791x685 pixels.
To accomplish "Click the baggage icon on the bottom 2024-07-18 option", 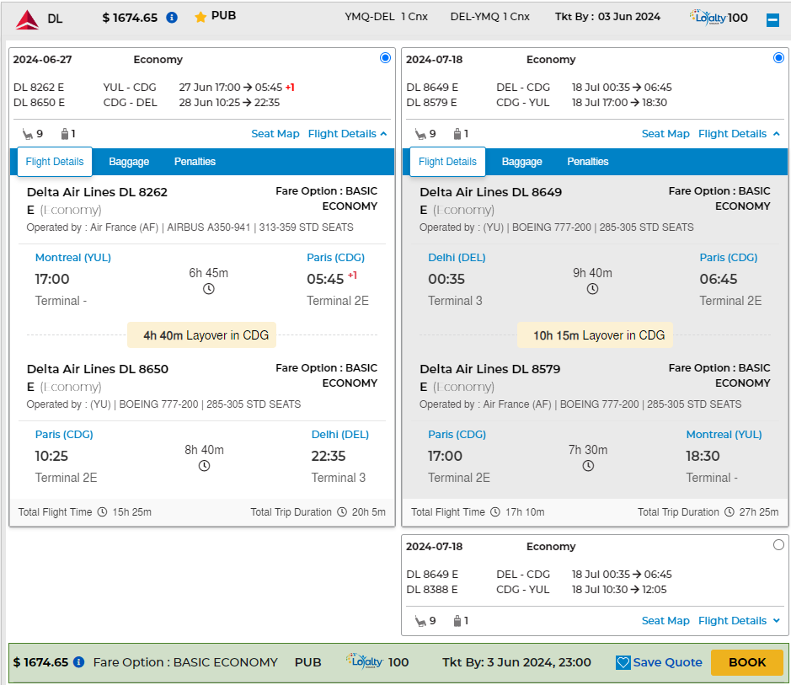I will (457, 621).
